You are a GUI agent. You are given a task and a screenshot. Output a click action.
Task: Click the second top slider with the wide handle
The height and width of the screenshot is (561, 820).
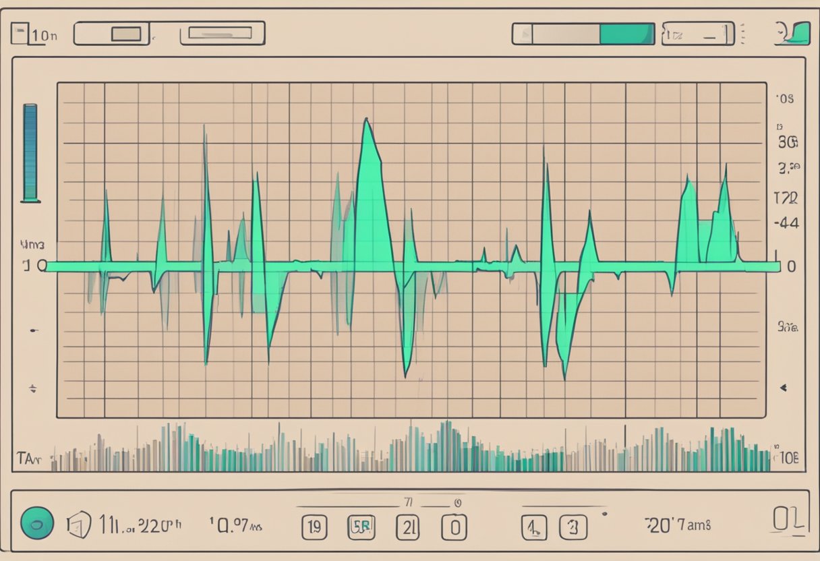(223, 33)
